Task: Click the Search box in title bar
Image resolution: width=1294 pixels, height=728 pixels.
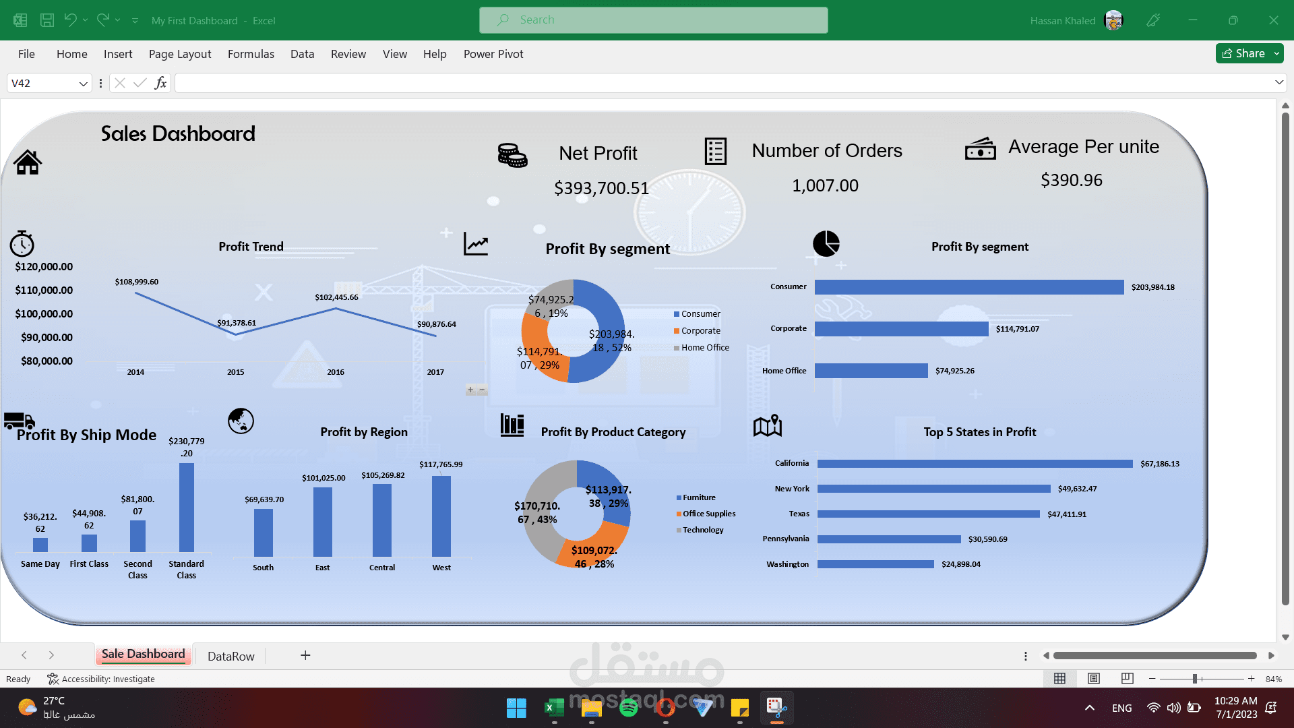Action: pyautogui.click(x=653, y=20)
